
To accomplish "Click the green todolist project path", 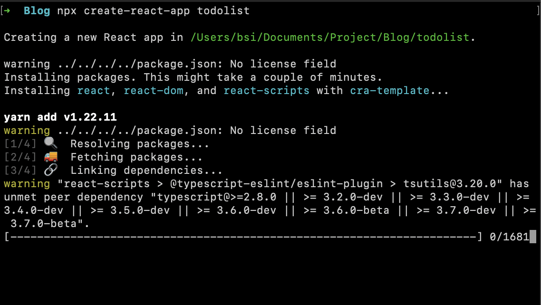I will (330, 37).
